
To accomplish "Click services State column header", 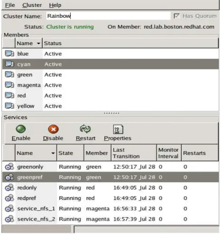I will [70, 153].
